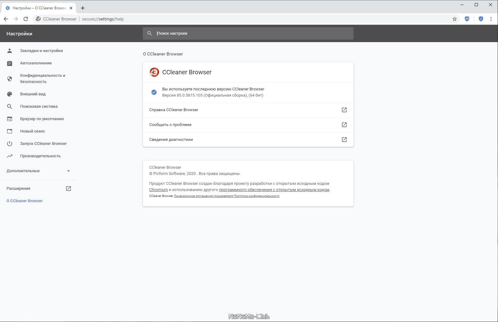Screen dimensions: 498x322
Task: Open Лицензионное соглашение пользователя link
Action: [203, 196]
